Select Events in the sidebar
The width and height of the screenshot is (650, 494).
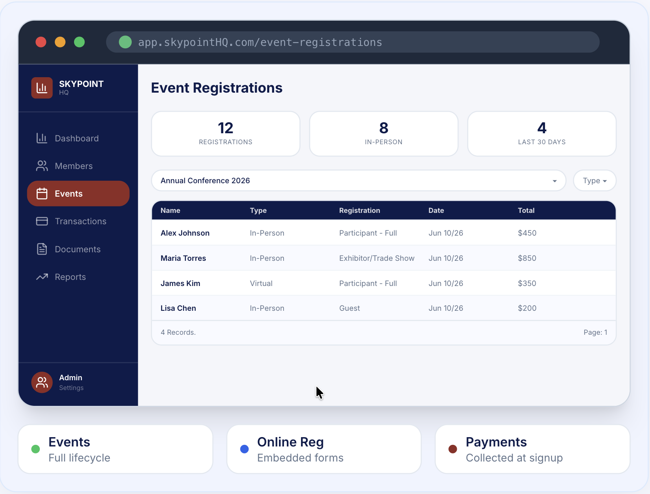(78, 193)
